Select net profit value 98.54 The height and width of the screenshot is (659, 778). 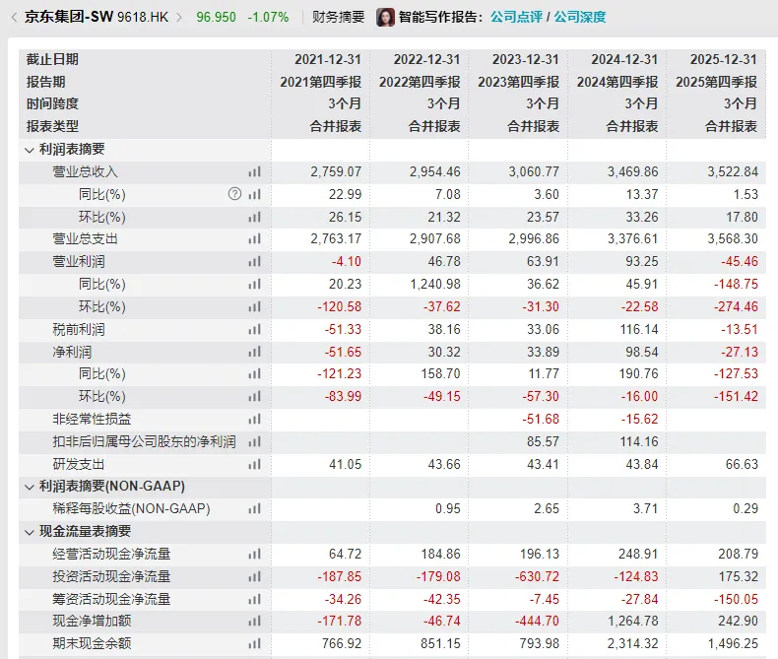(641, 352)
